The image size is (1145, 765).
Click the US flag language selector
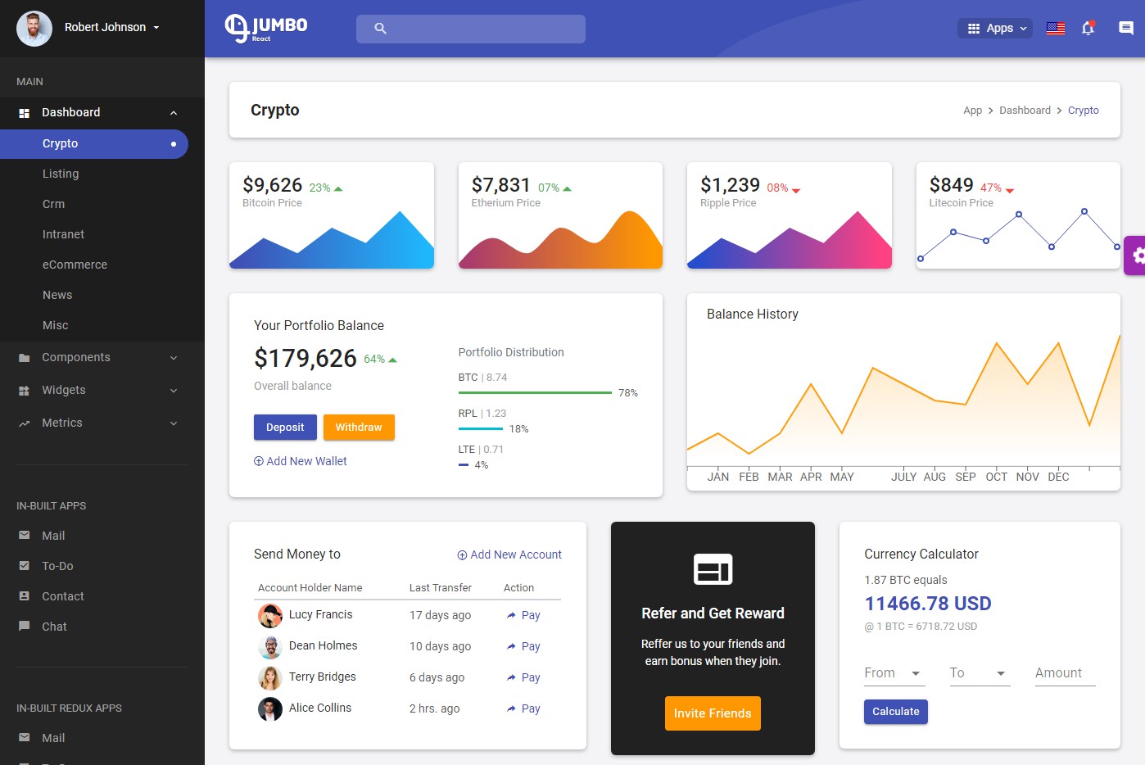(1056, 29)
